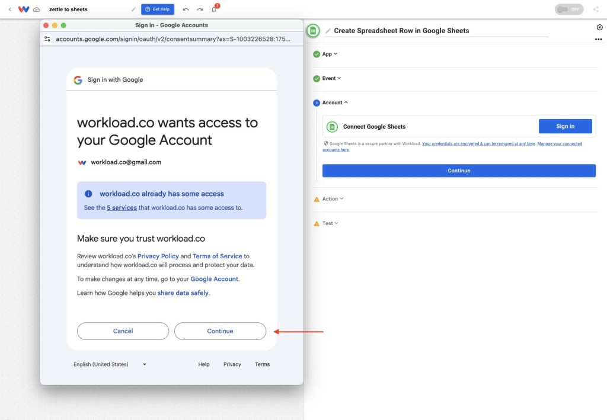Screen dimensions: 607x420
Task: Collapse the Account section
Action: (x=335, y=102)
